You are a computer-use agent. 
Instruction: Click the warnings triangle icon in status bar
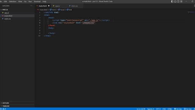coord(4,109)
